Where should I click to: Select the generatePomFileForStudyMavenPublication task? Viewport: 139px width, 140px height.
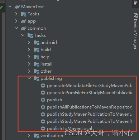[x=90, y=93]
